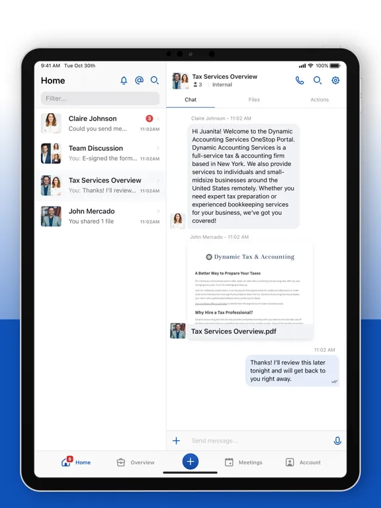Start a call with phone icon
The height and width of the screenshot is (508, 381).
tap(300, 80)
